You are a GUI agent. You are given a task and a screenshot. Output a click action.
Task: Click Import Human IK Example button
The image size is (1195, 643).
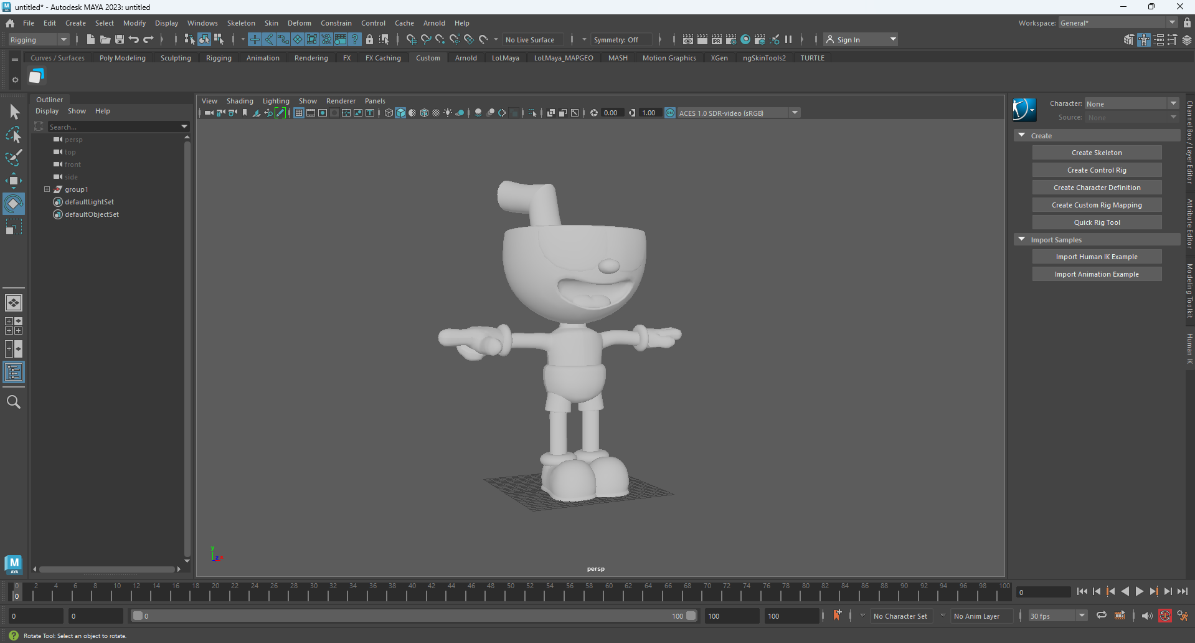(x=1097, y=257)
